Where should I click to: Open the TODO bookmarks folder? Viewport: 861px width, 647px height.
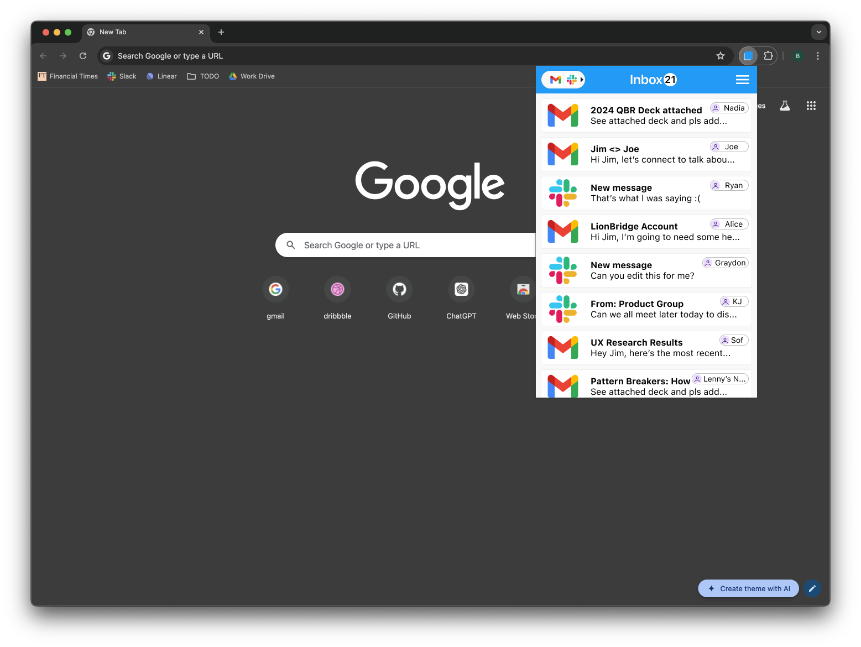[203, 76]
